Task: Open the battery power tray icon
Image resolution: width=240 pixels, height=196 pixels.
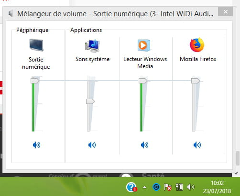Action: click(179, 187)
